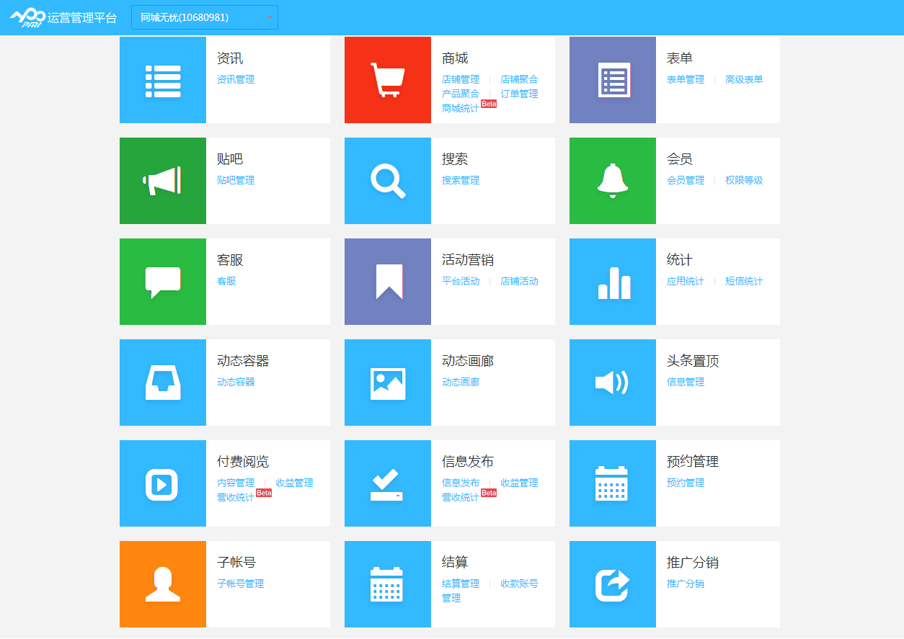Image resolution: width=904 pixels, height=639 pixels.
Task: Open the 表单 form module icon
Action: click(x=612, y=79)
